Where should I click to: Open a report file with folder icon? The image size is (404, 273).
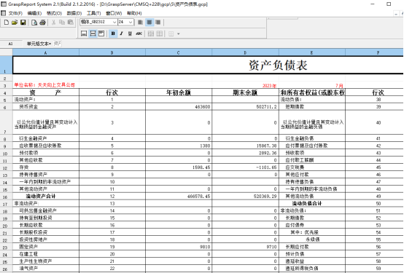(15, 23)
